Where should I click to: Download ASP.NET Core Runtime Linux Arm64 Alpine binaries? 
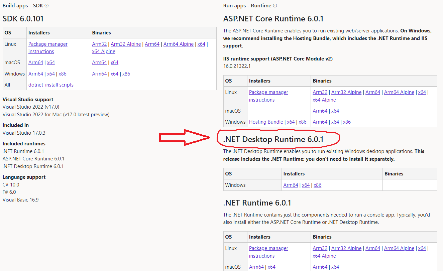click(x=399, y=92)
